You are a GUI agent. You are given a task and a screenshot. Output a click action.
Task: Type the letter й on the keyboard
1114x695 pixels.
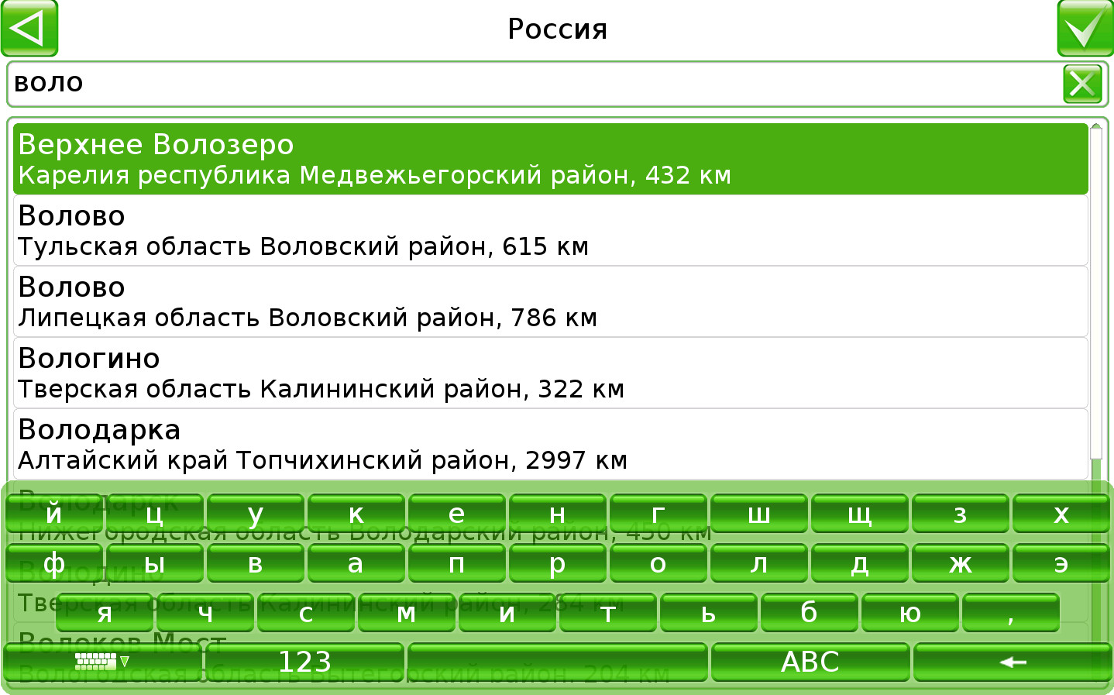tap(54, 514)
